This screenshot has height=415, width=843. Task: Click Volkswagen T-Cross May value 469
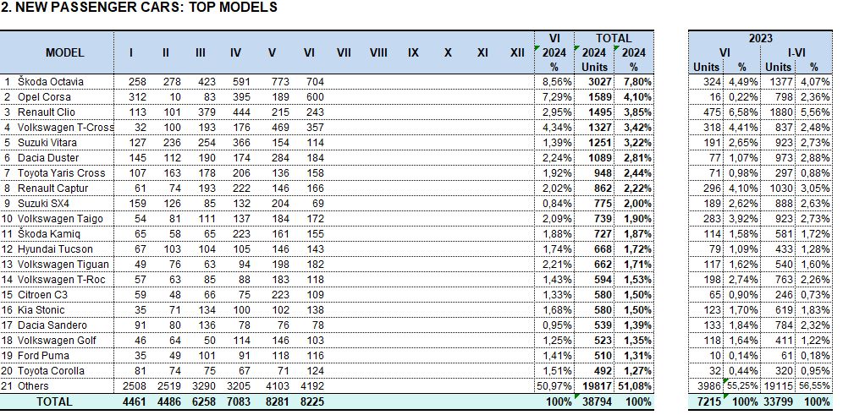280,128
